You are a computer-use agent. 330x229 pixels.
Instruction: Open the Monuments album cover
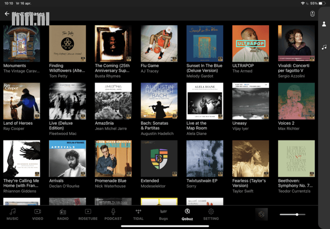[x=22, y=44]
